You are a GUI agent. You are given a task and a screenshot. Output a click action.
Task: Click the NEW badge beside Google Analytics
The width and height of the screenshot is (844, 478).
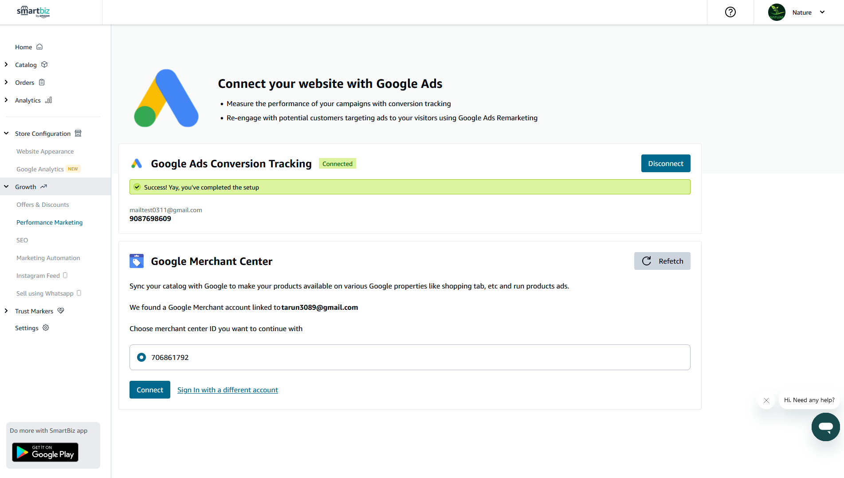(x=73, y=169)
